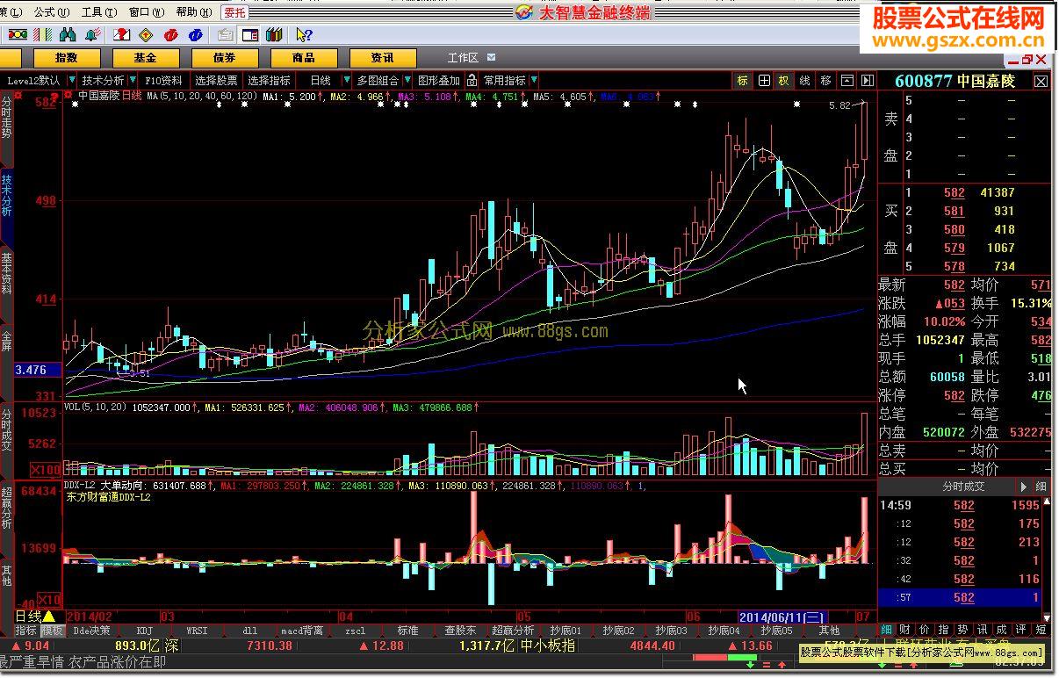Toggle the 权 adjustment button
Image resolution: width=1059 pixels, height=678 pixels.
pyautogui.click(x=783, y=81)
